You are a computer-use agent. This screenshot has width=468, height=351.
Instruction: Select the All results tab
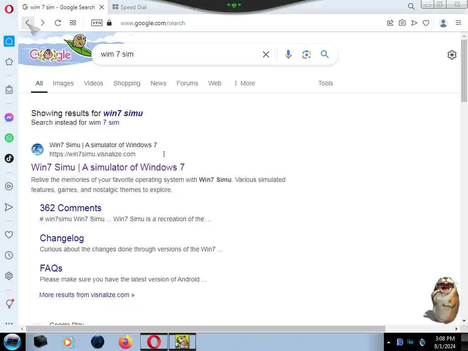(39, 83)
